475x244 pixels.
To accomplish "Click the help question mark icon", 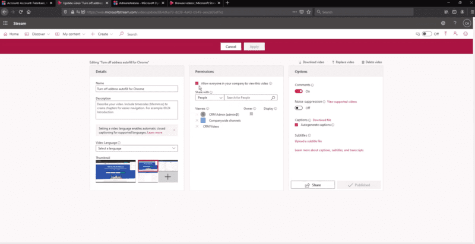I will click(455, 23).
